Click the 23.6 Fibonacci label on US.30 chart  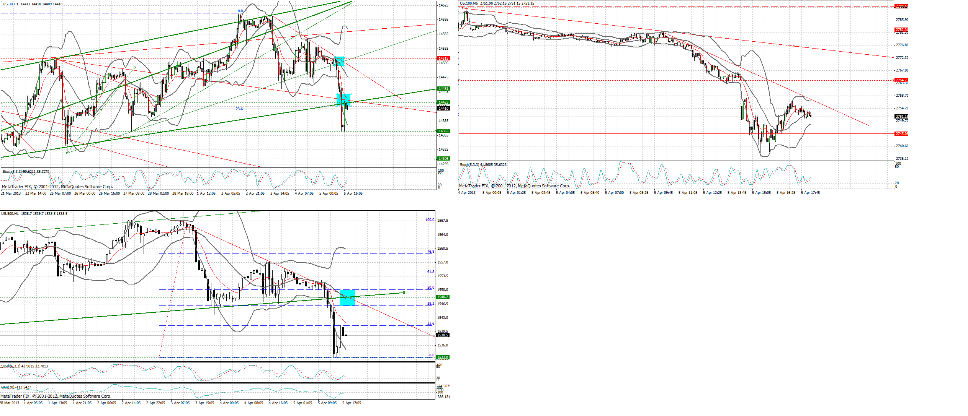pyautogui.click(x=239, y=109)
